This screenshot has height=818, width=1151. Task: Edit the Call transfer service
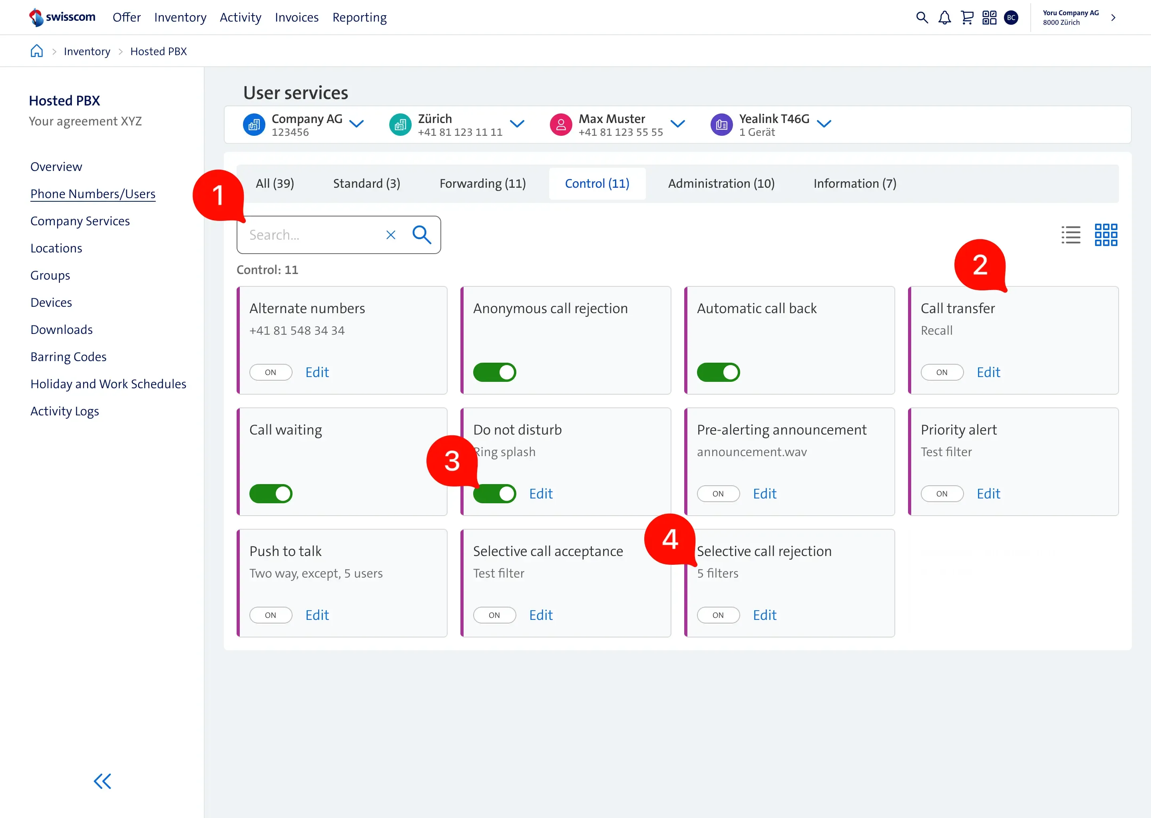988,372
